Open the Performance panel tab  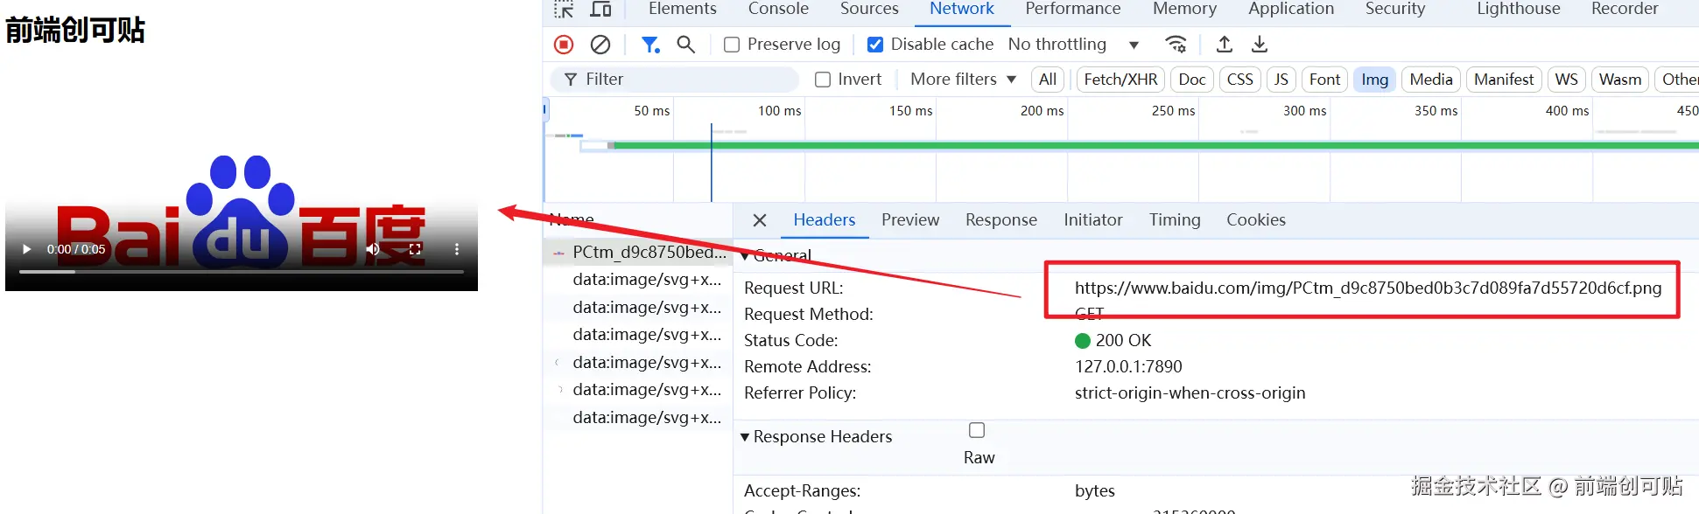[x=1072, y=9]
